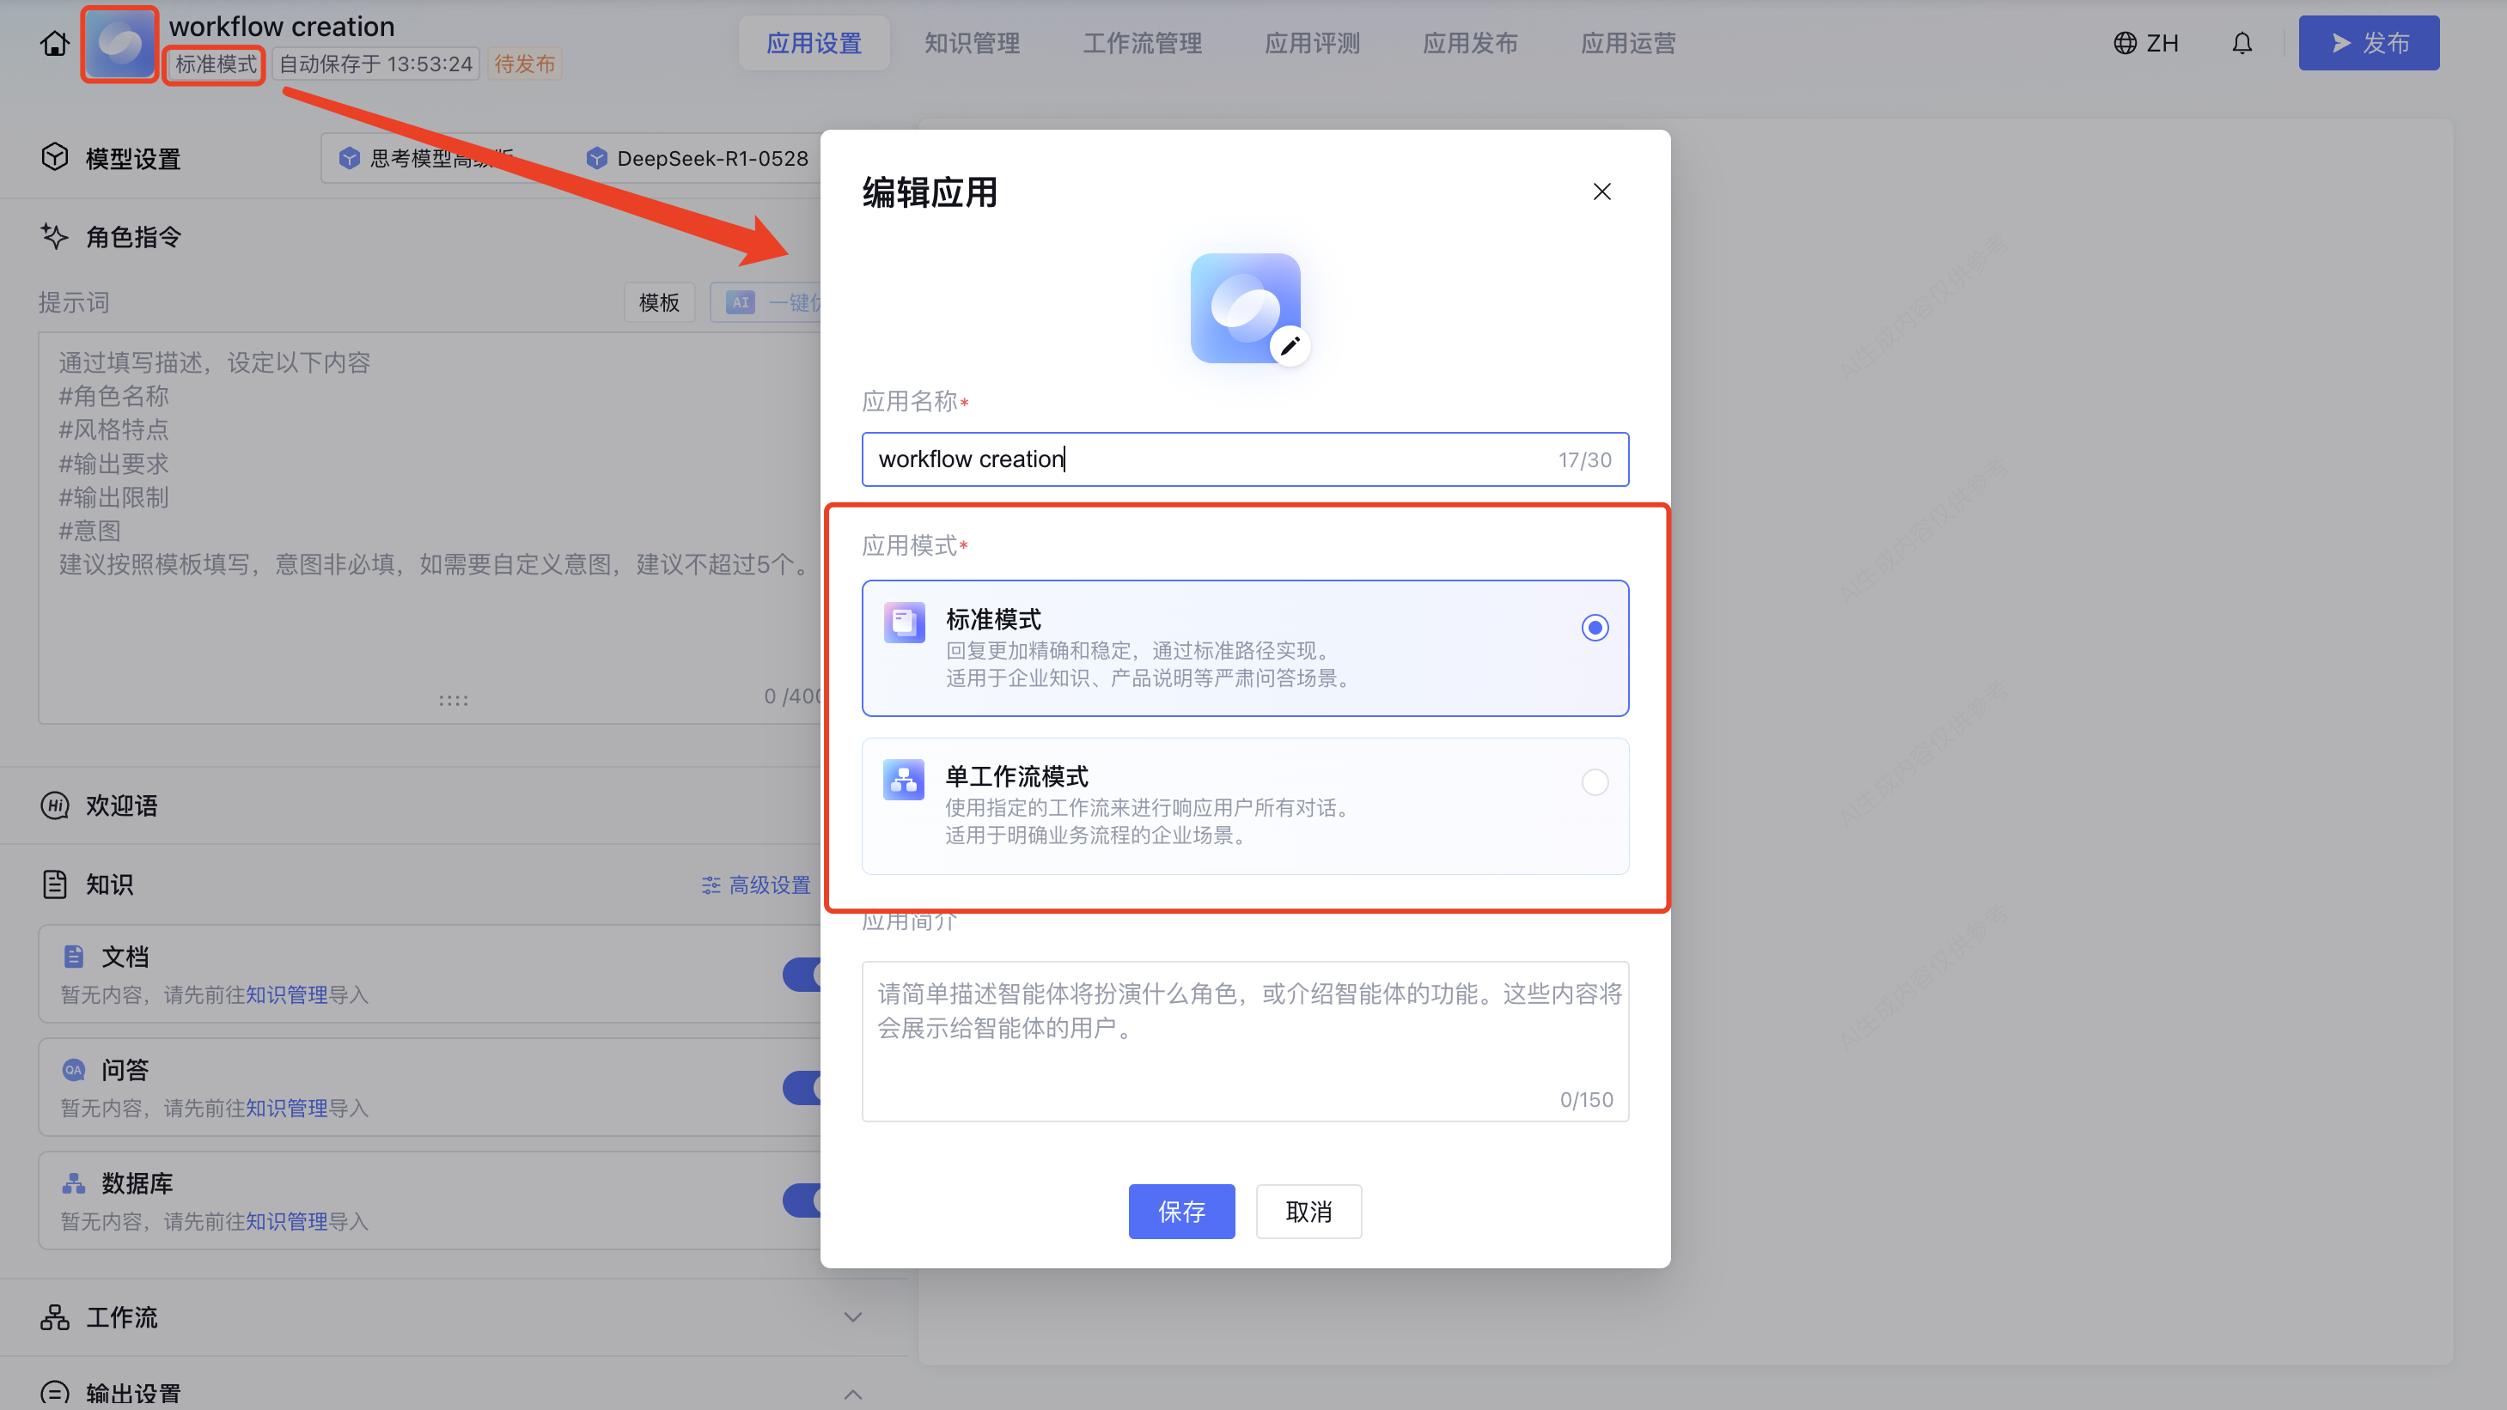Image resolution: width=2507 pixels, height=1410 pixels.
Task: Open the 工作流管理 tab
Action: (x=1142, y=44)
